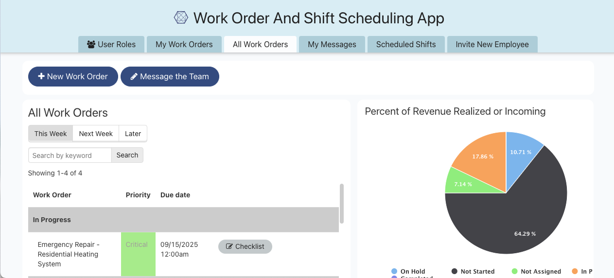
Task: Focus the Search by keyword field
Action: (x=70, y=155)
